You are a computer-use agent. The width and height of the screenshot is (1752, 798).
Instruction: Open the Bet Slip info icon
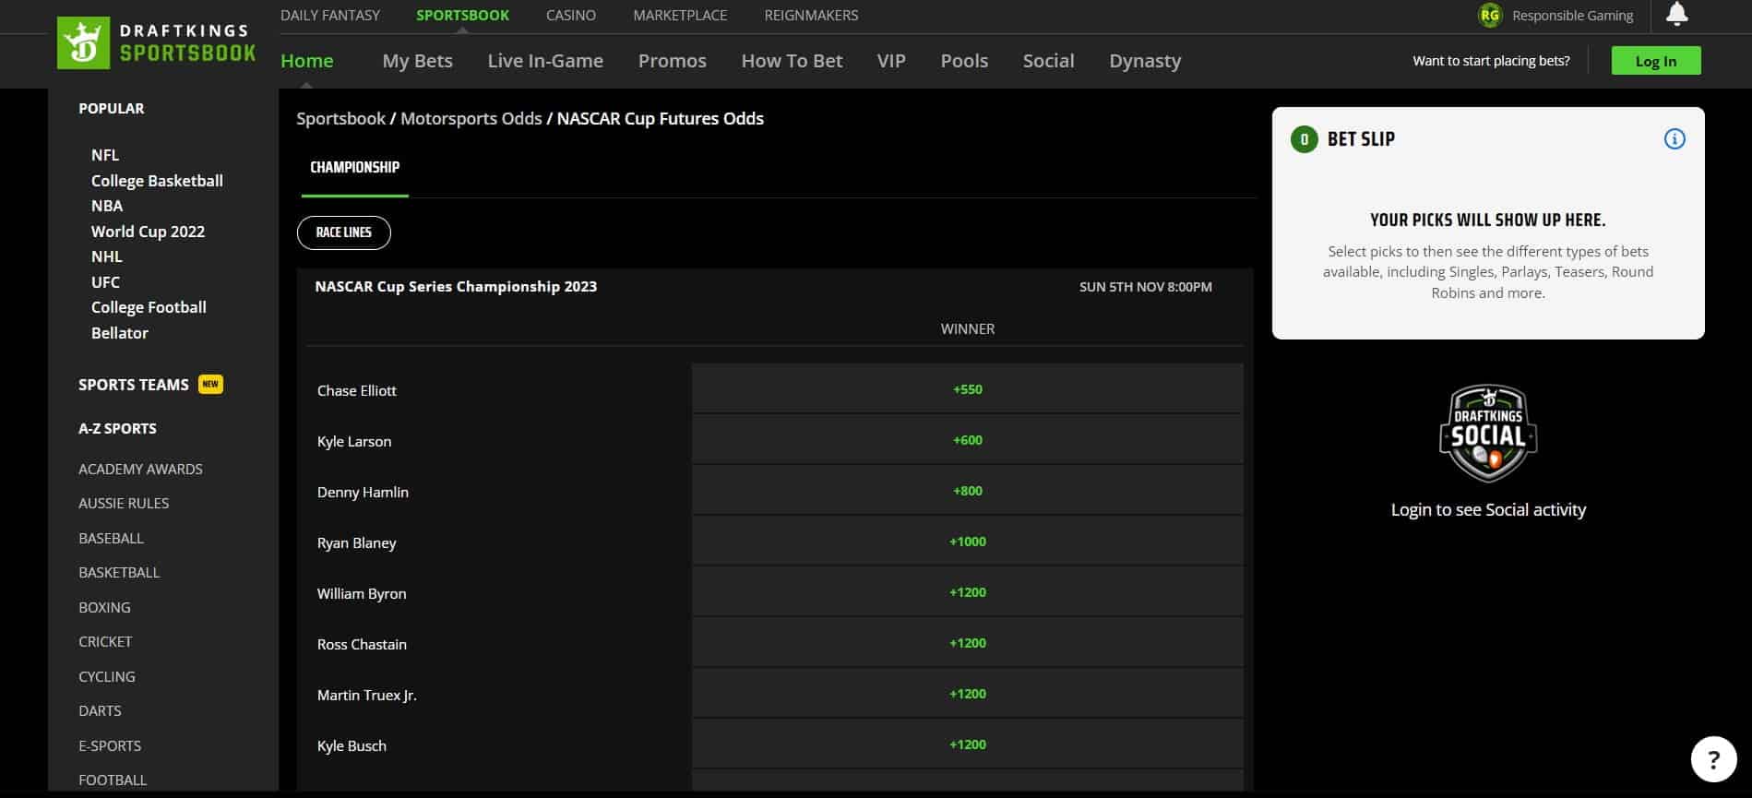point(1674,139)
